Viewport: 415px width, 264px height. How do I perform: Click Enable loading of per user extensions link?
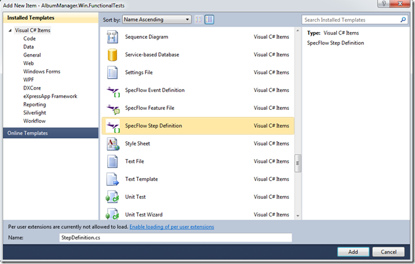point(172,227)
